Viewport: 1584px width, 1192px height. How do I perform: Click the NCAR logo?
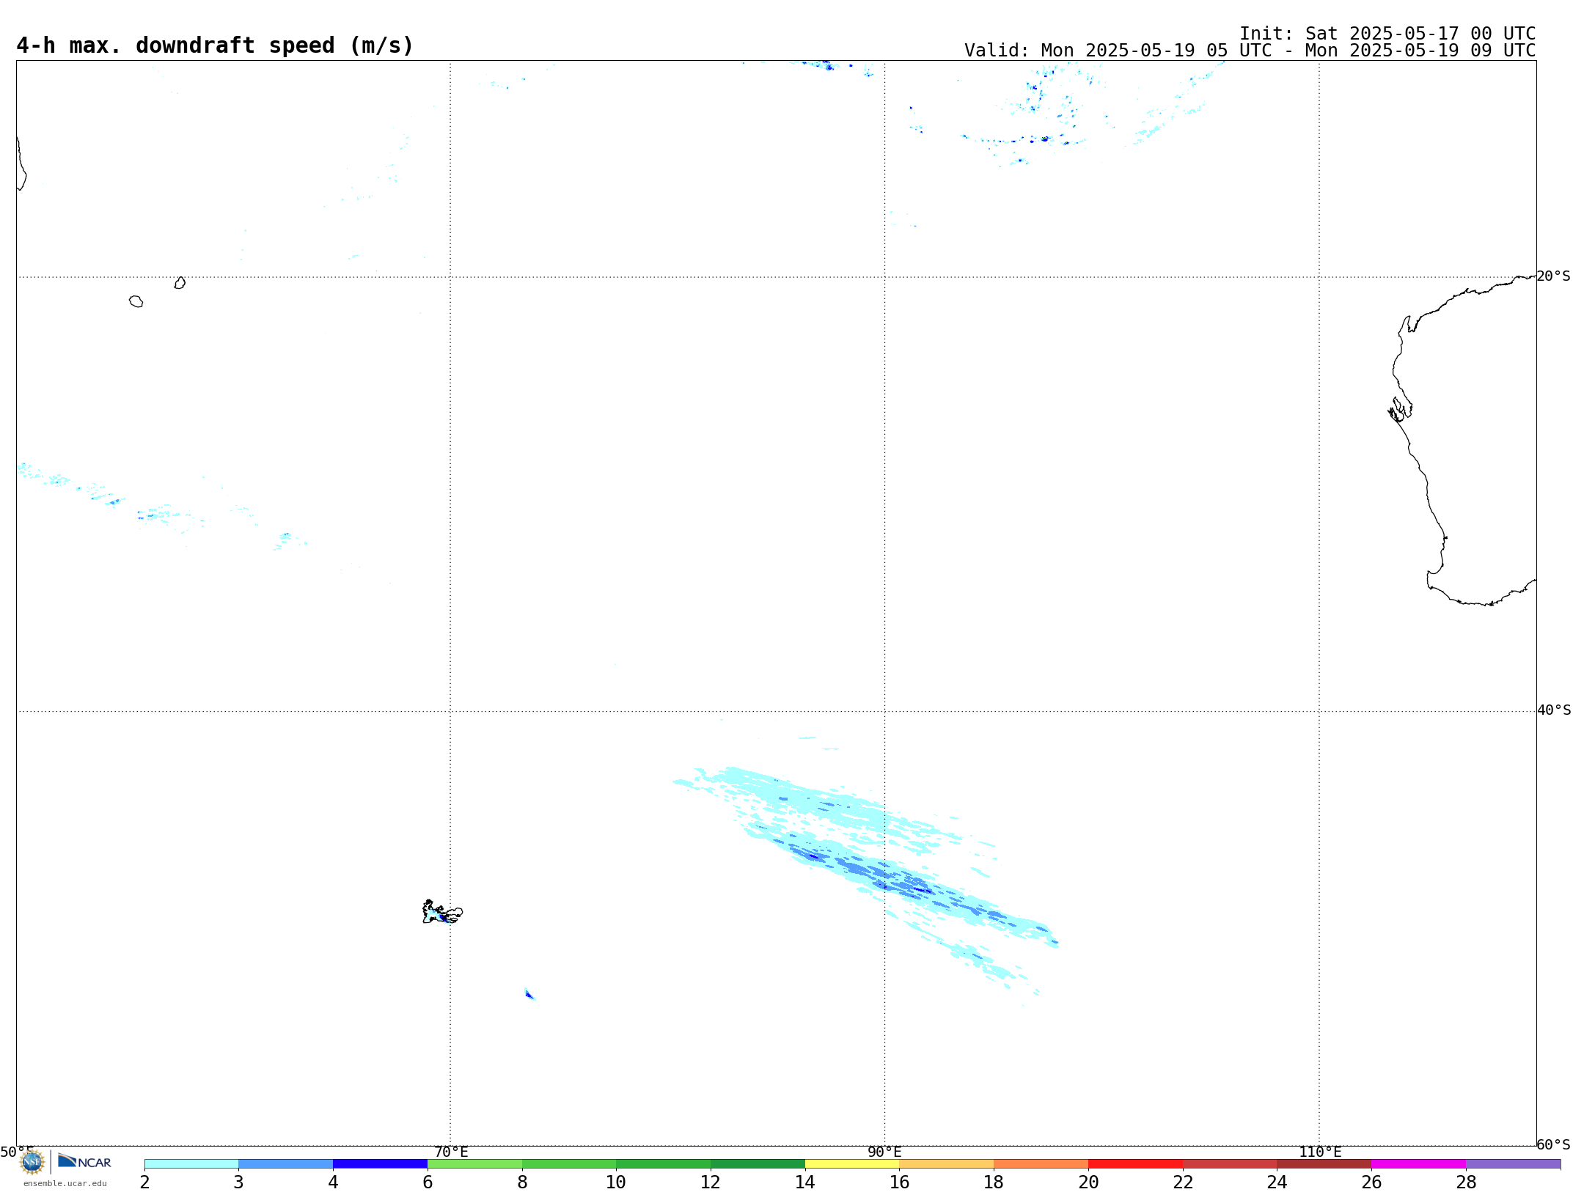tap(85, 1162)
